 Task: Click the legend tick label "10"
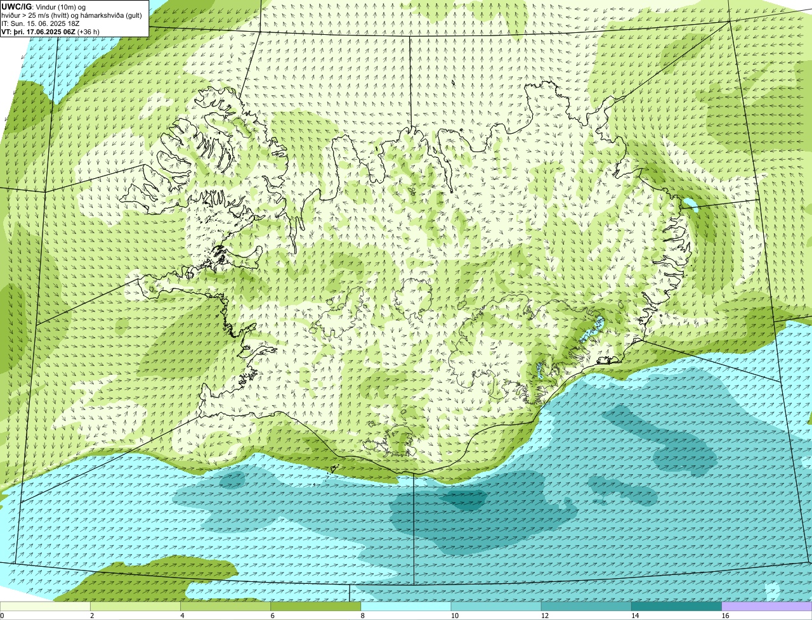(x=455, y=616)
